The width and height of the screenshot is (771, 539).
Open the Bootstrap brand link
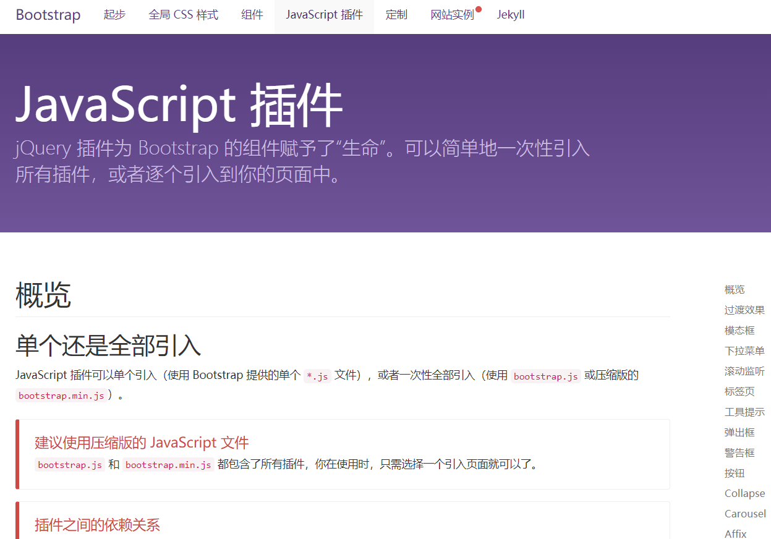pos(48,15)
